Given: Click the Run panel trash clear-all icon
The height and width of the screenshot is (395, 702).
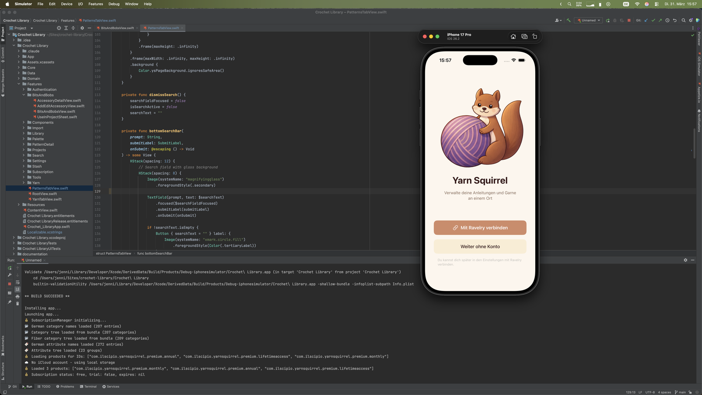Looking at the screenshot, I should [x=18, y=303].
